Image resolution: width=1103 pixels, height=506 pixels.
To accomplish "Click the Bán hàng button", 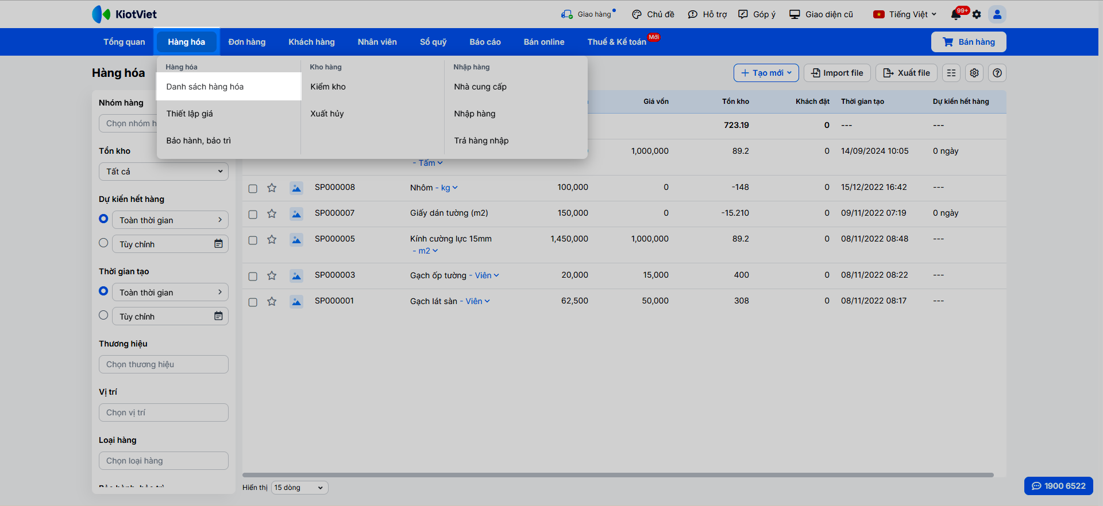I will point(969,42).
